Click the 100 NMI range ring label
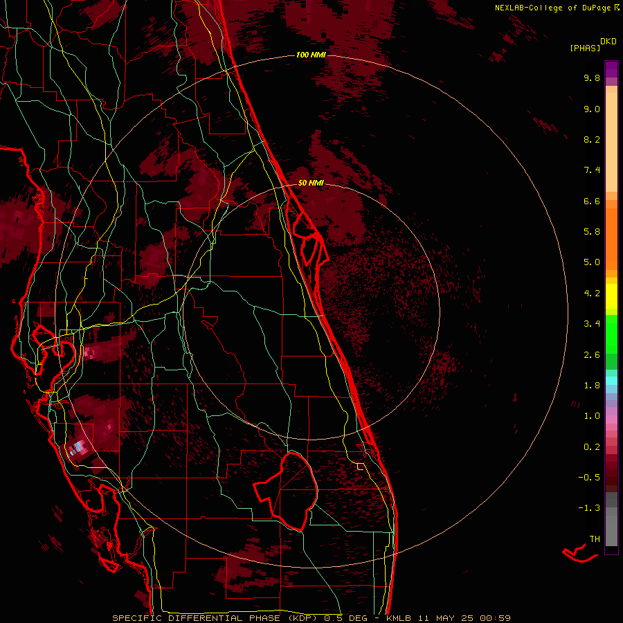Screen dimensions: 623x623 pyautogui.click(x=311, y=55)
